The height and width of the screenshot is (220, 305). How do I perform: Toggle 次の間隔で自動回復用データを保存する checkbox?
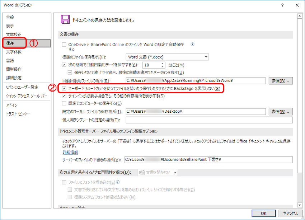click(65, 65)
